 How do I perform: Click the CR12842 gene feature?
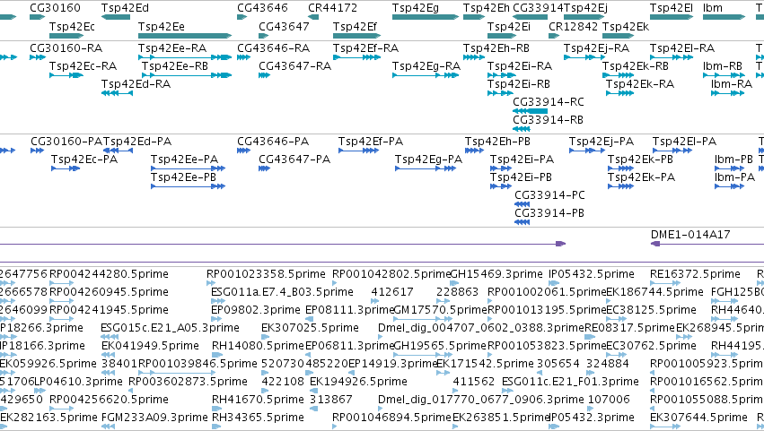(x=554, y=36)
